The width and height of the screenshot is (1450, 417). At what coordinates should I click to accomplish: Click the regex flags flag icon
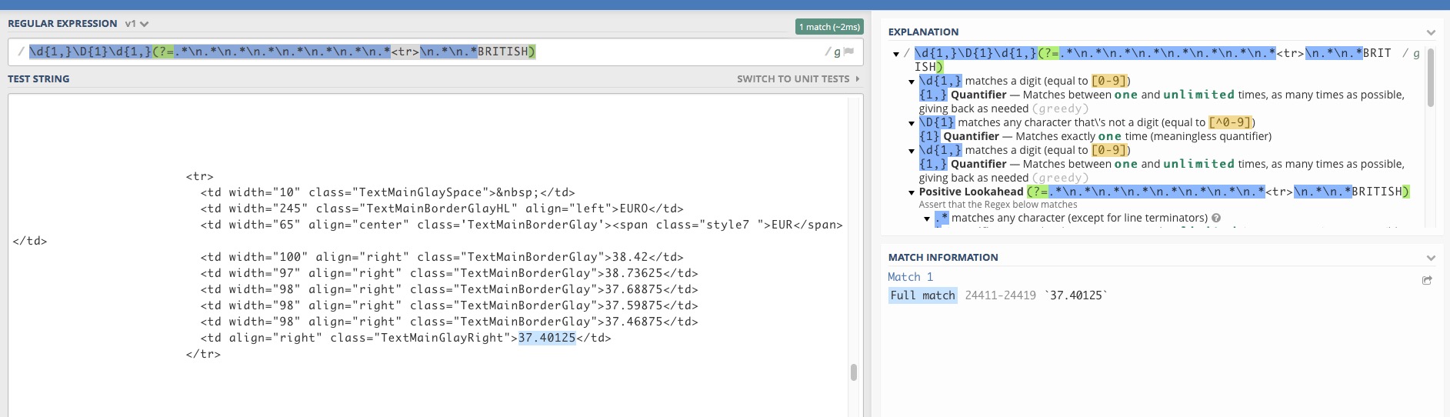pyautogui.click(x=848, y=52)
